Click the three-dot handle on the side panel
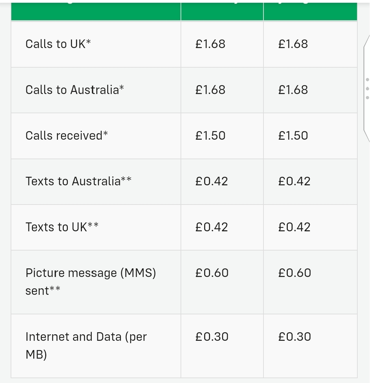This screenshot has width=370, height=383. 367,89
